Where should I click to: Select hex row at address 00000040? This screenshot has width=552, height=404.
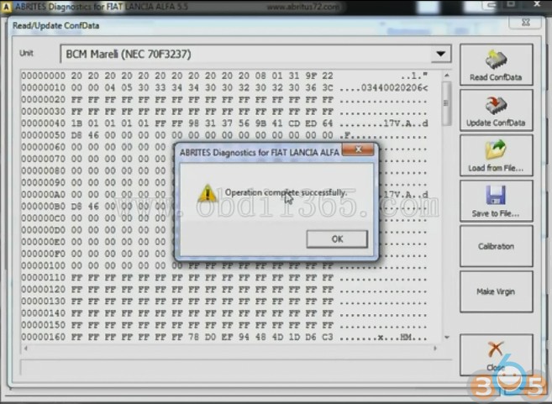[x=224, y=123]
